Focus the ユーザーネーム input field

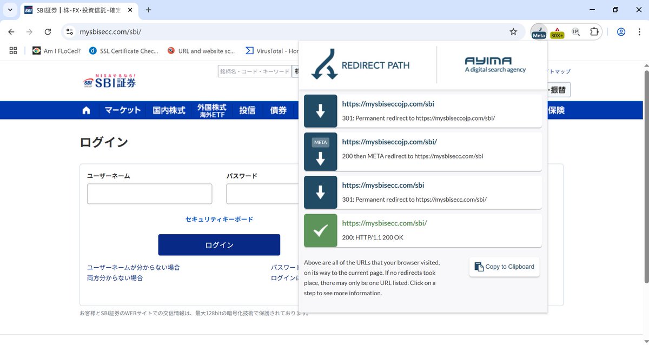pos(149,194)
